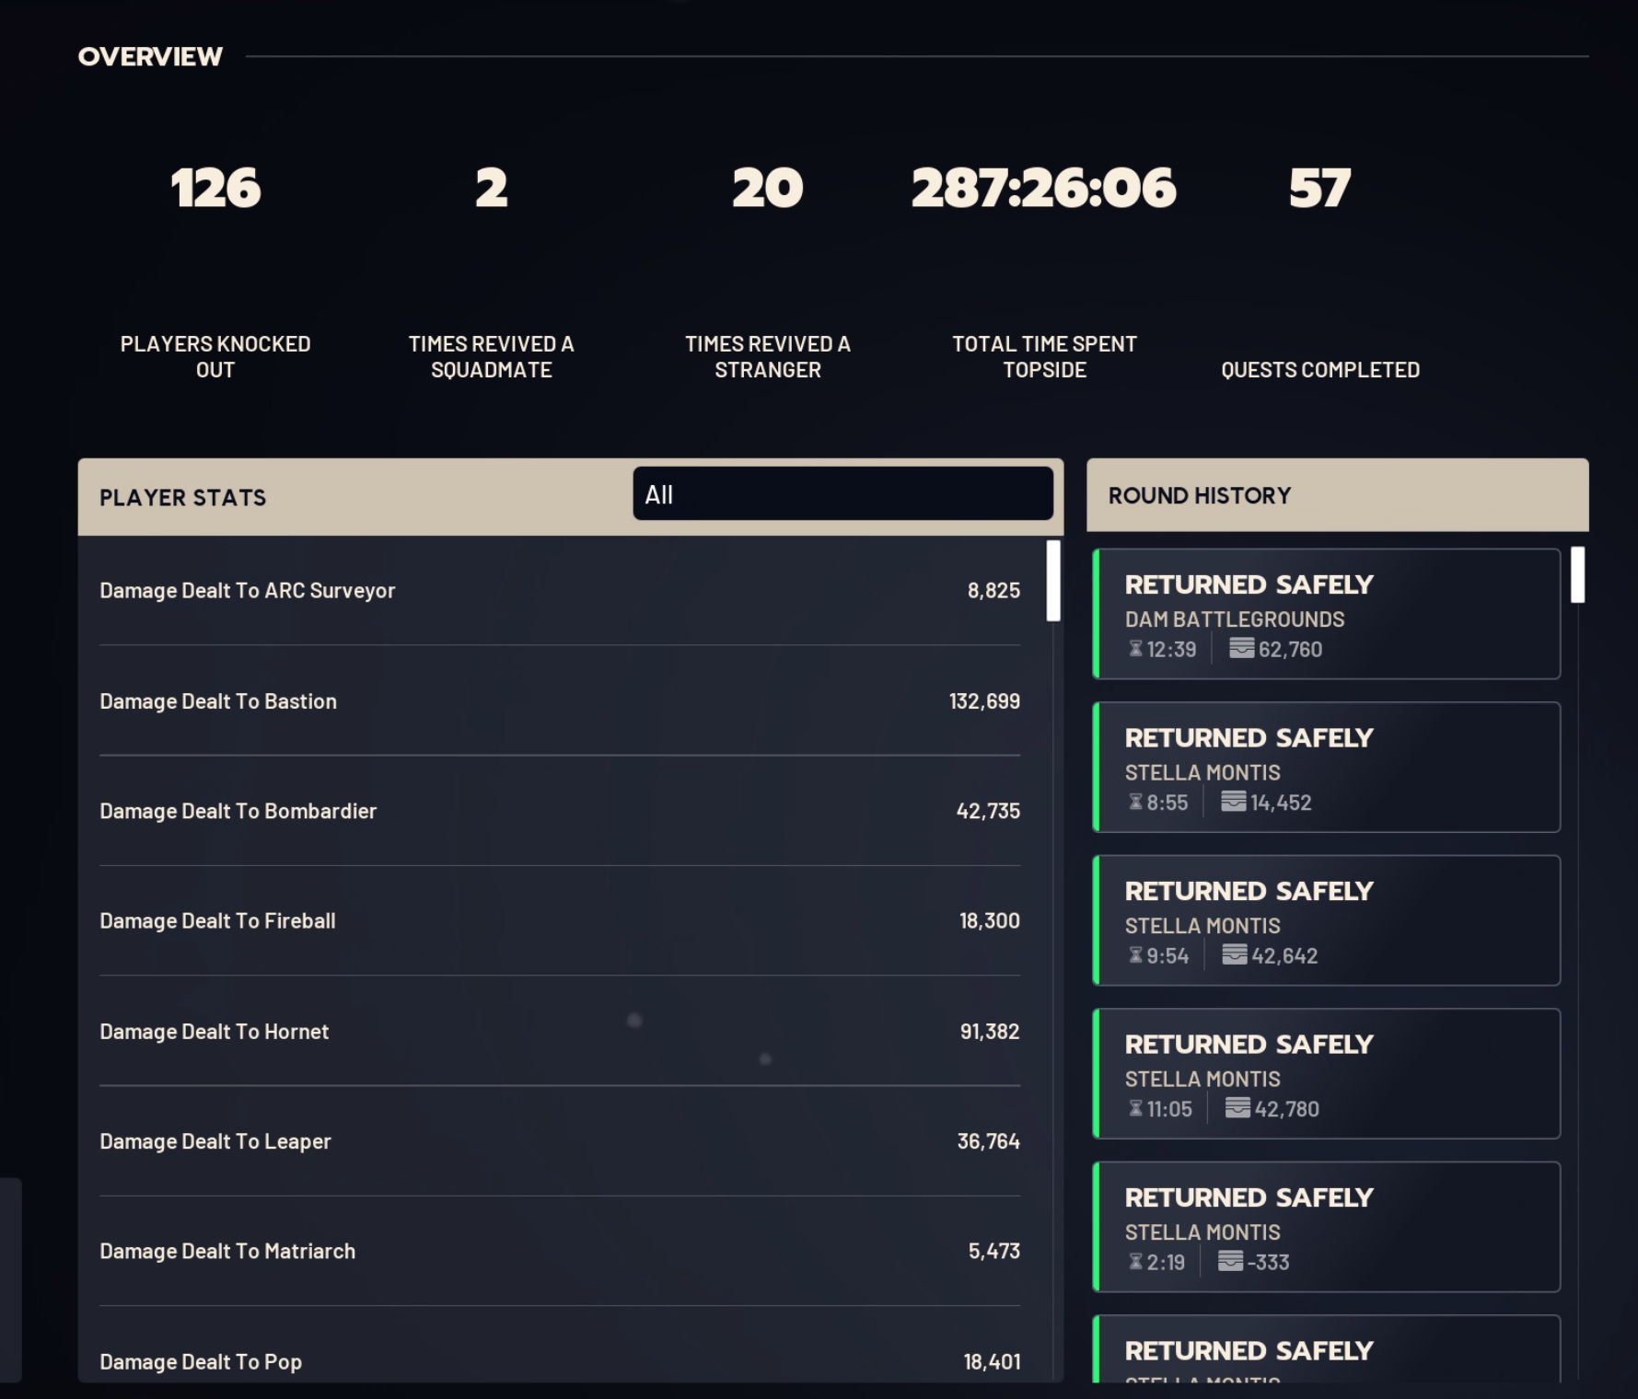Open the Player Stats 'All' filter dropdown
Screen dimensions: 1638x1399
tap(842, 494)
